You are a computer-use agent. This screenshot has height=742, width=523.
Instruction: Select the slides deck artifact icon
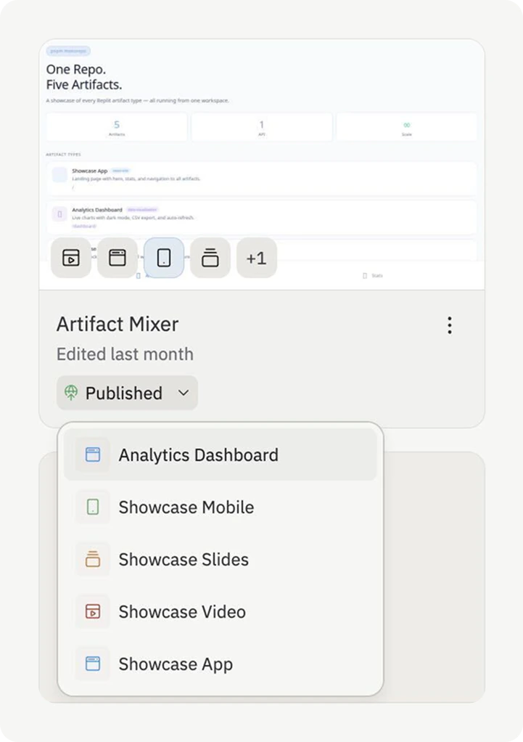click(x=210, y=258)
